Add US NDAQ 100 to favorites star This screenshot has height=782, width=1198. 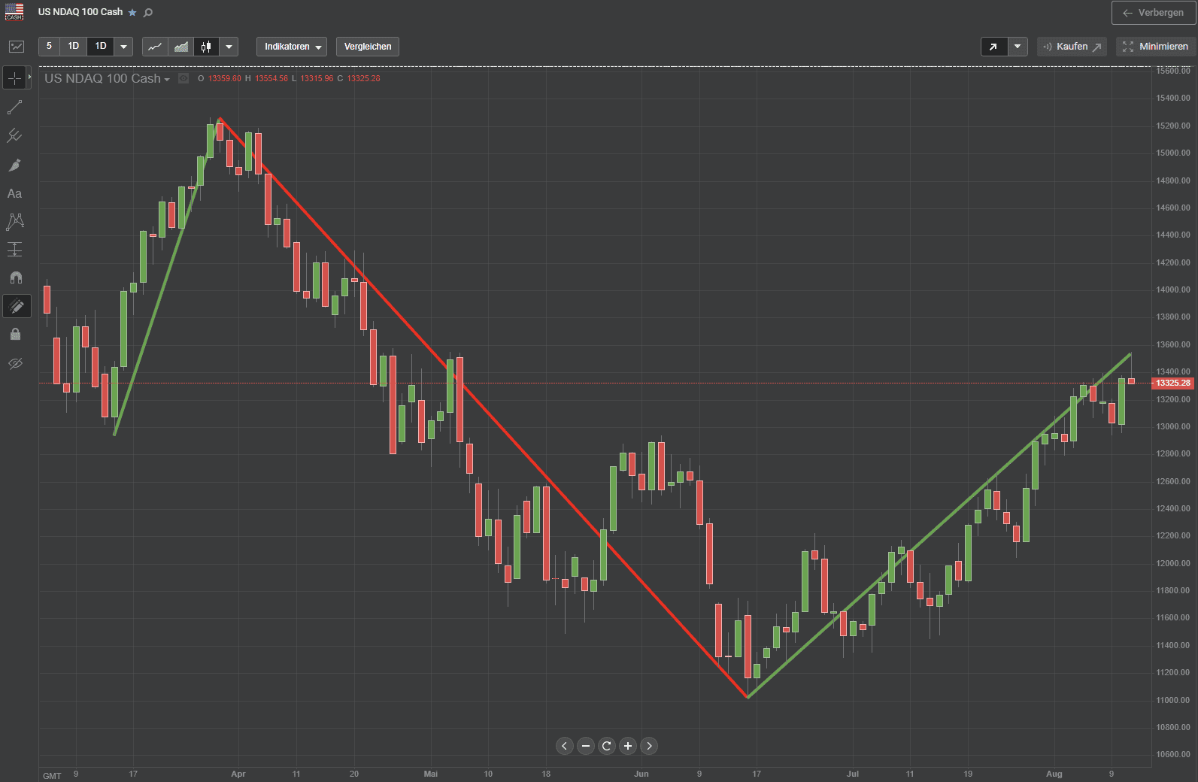coord(132,13)
